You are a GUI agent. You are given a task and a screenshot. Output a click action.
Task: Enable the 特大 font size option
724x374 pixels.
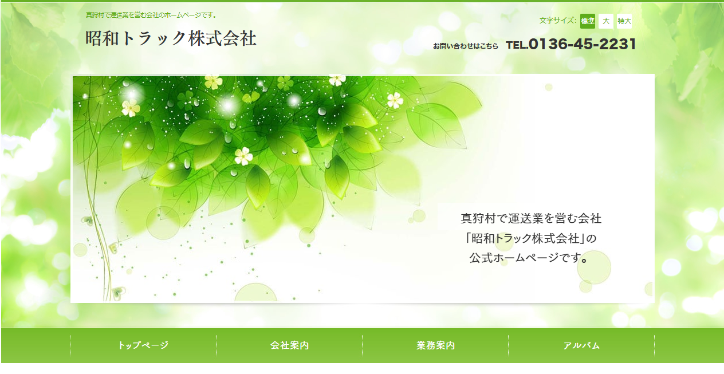coord(624,21)
